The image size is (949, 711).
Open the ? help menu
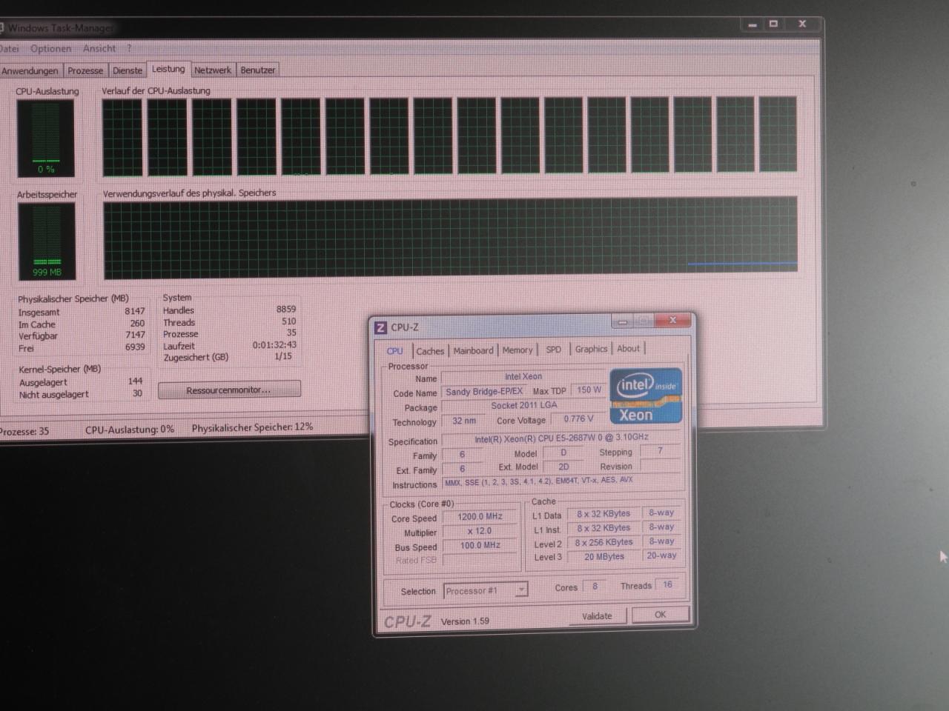129,49
